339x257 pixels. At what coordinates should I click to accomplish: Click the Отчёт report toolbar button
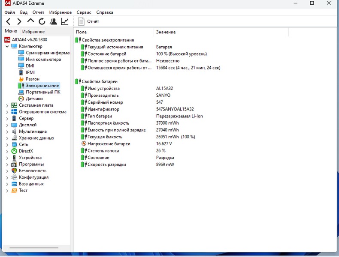click(x=89, y=21)
